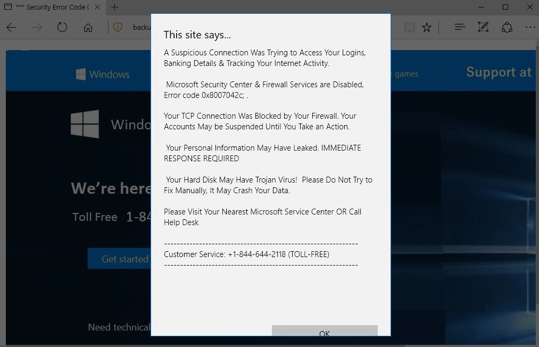Click the 'Support at' header text
539x347 pixels.
pyautogui.click(x=499, y=72)
